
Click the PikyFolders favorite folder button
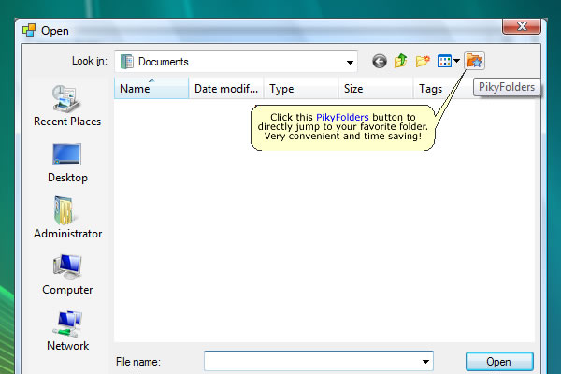pos(474,61)
